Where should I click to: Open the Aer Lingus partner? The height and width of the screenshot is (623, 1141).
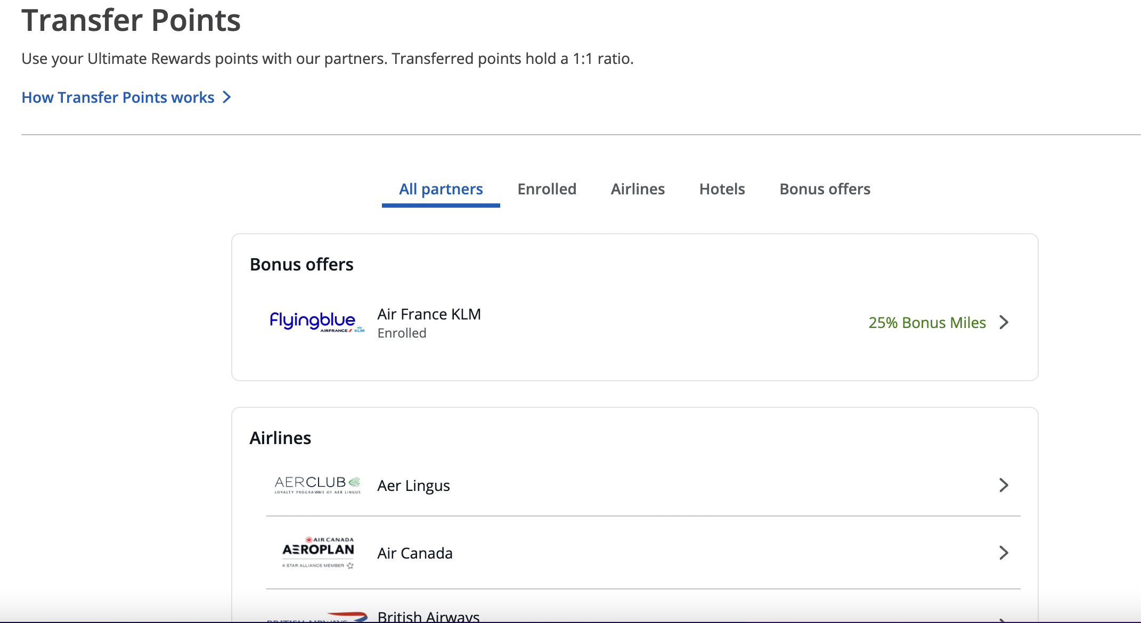click(414, 486)
